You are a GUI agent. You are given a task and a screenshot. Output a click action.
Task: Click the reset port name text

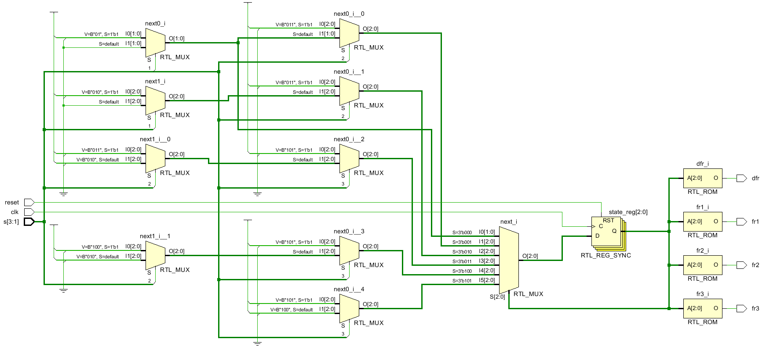pyautogui.click(x=12, y=203)
